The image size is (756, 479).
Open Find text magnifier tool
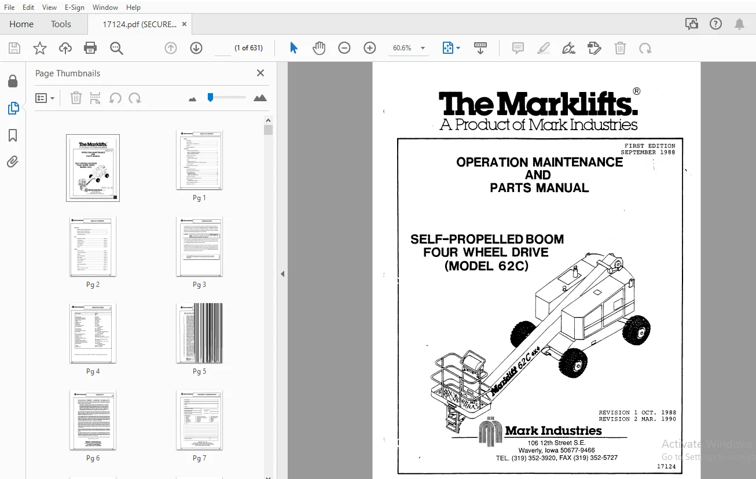coord(116,48)
